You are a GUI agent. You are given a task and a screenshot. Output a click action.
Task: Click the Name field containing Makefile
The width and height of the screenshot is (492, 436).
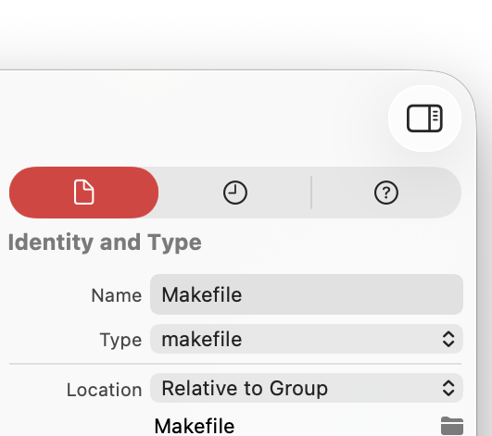click(307, 294)
